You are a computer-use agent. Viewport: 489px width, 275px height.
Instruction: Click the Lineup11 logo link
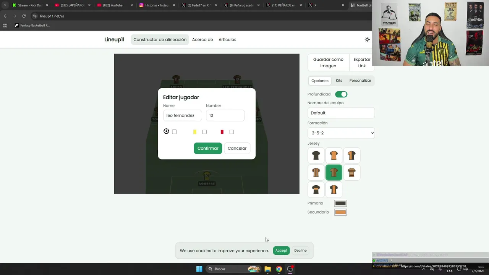tap(114, 40)
